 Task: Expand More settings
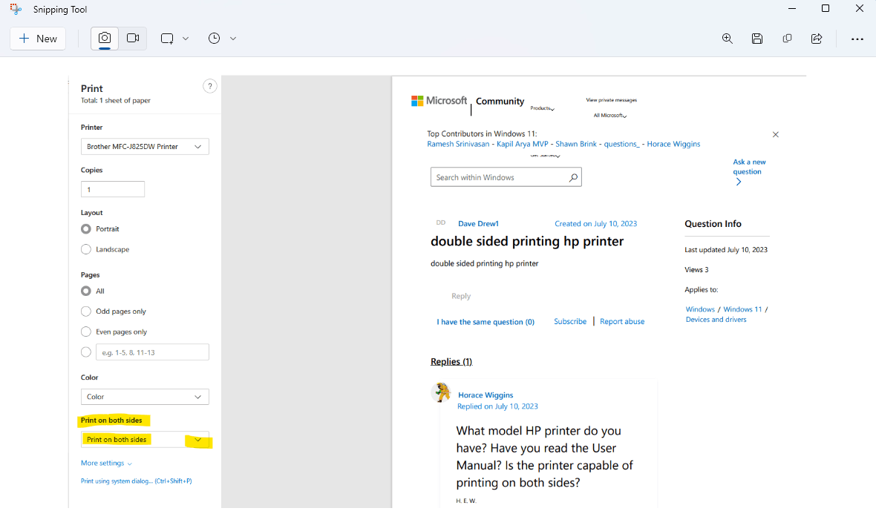(106, 463)
